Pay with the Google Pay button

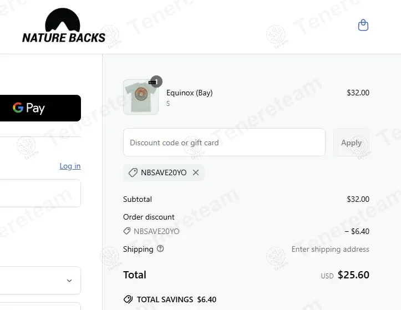40,108
